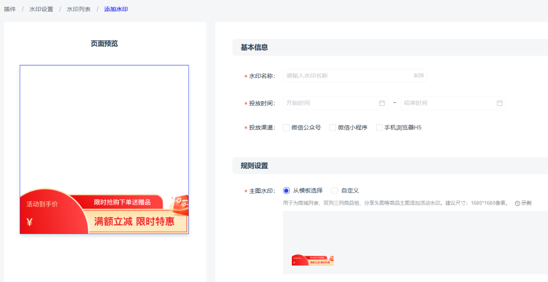Open the 结束时间 date picker

pos(448,103)
